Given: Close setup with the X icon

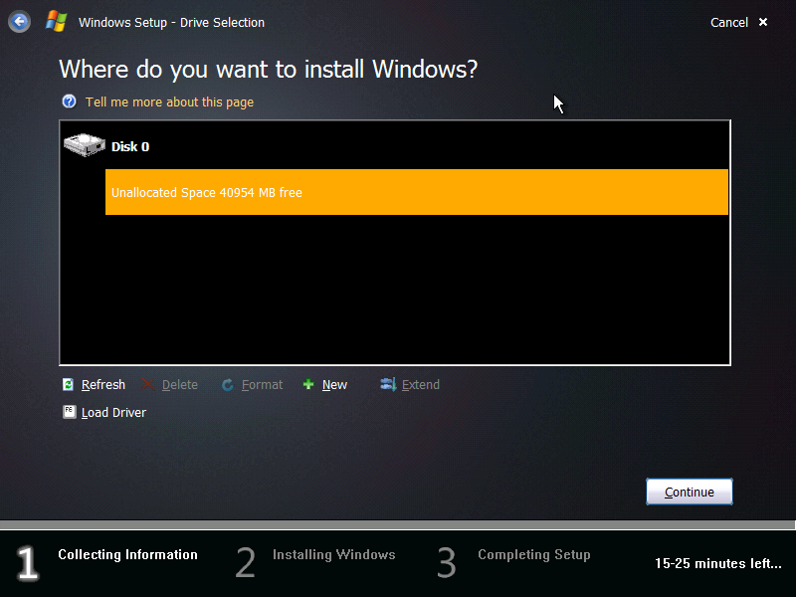Looking at the screenshot, I should [763, 22].
